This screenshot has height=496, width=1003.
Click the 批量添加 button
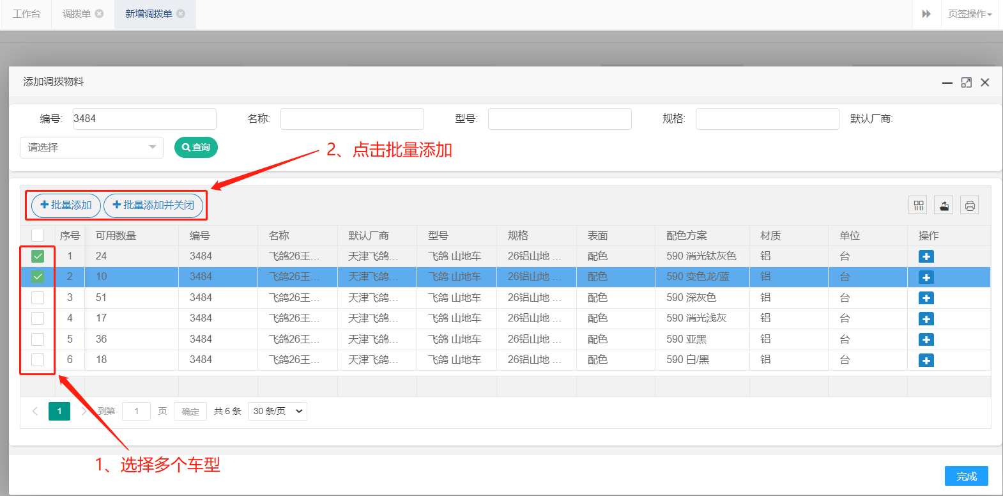tap(66, 205)
